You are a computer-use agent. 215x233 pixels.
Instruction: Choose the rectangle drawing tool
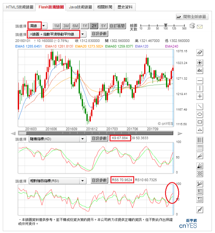click(x=200, y=122)
